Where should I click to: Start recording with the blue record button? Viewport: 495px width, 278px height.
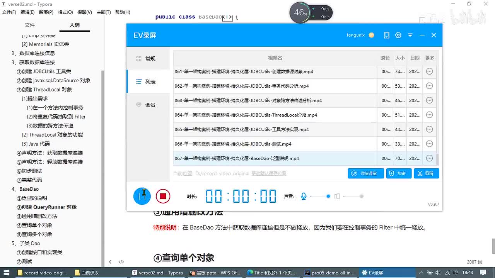(142, 196)
